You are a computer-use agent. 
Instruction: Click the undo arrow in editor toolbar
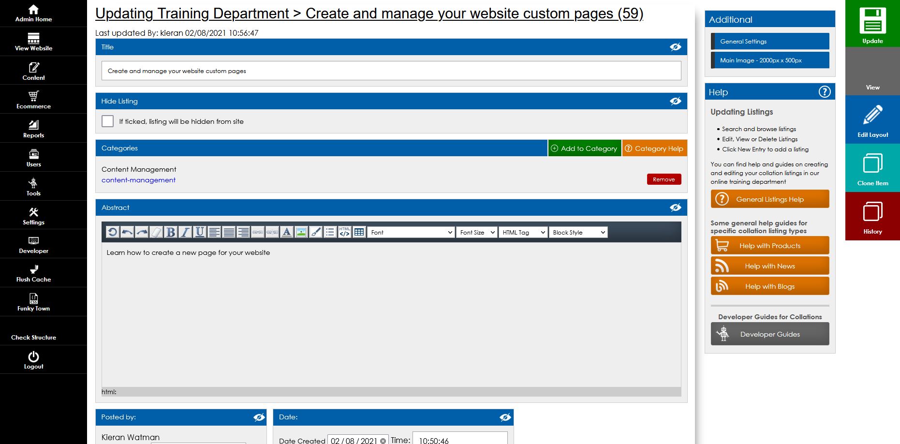(127, 232)
